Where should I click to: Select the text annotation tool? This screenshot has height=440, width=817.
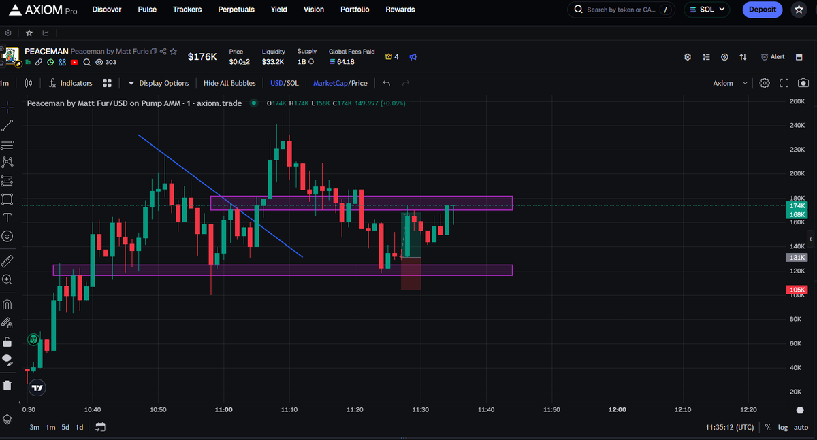7,218
